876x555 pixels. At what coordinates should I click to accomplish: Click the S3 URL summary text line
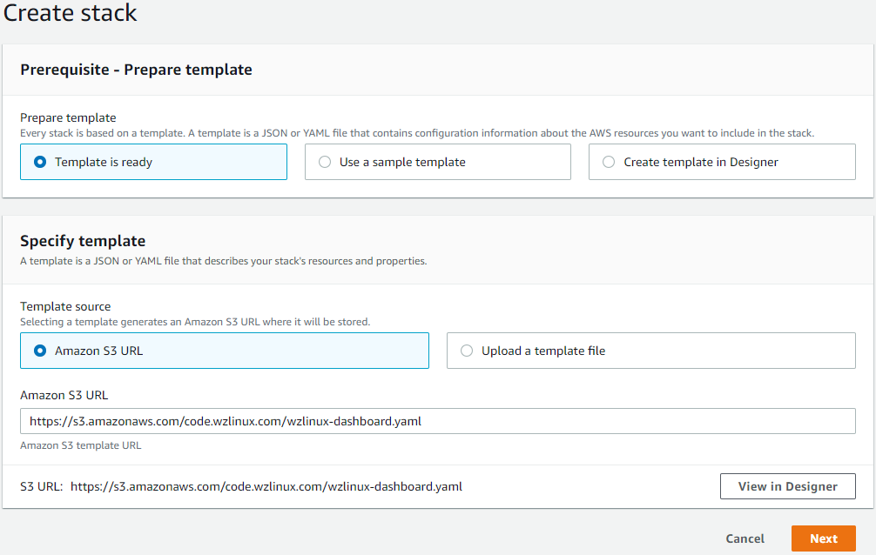click(241, 486)
